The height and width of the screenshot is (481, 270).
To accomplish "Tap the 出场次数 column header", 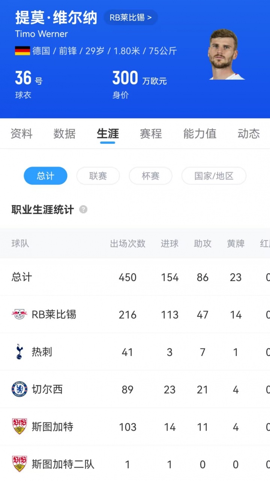I will tap(127, 244).
